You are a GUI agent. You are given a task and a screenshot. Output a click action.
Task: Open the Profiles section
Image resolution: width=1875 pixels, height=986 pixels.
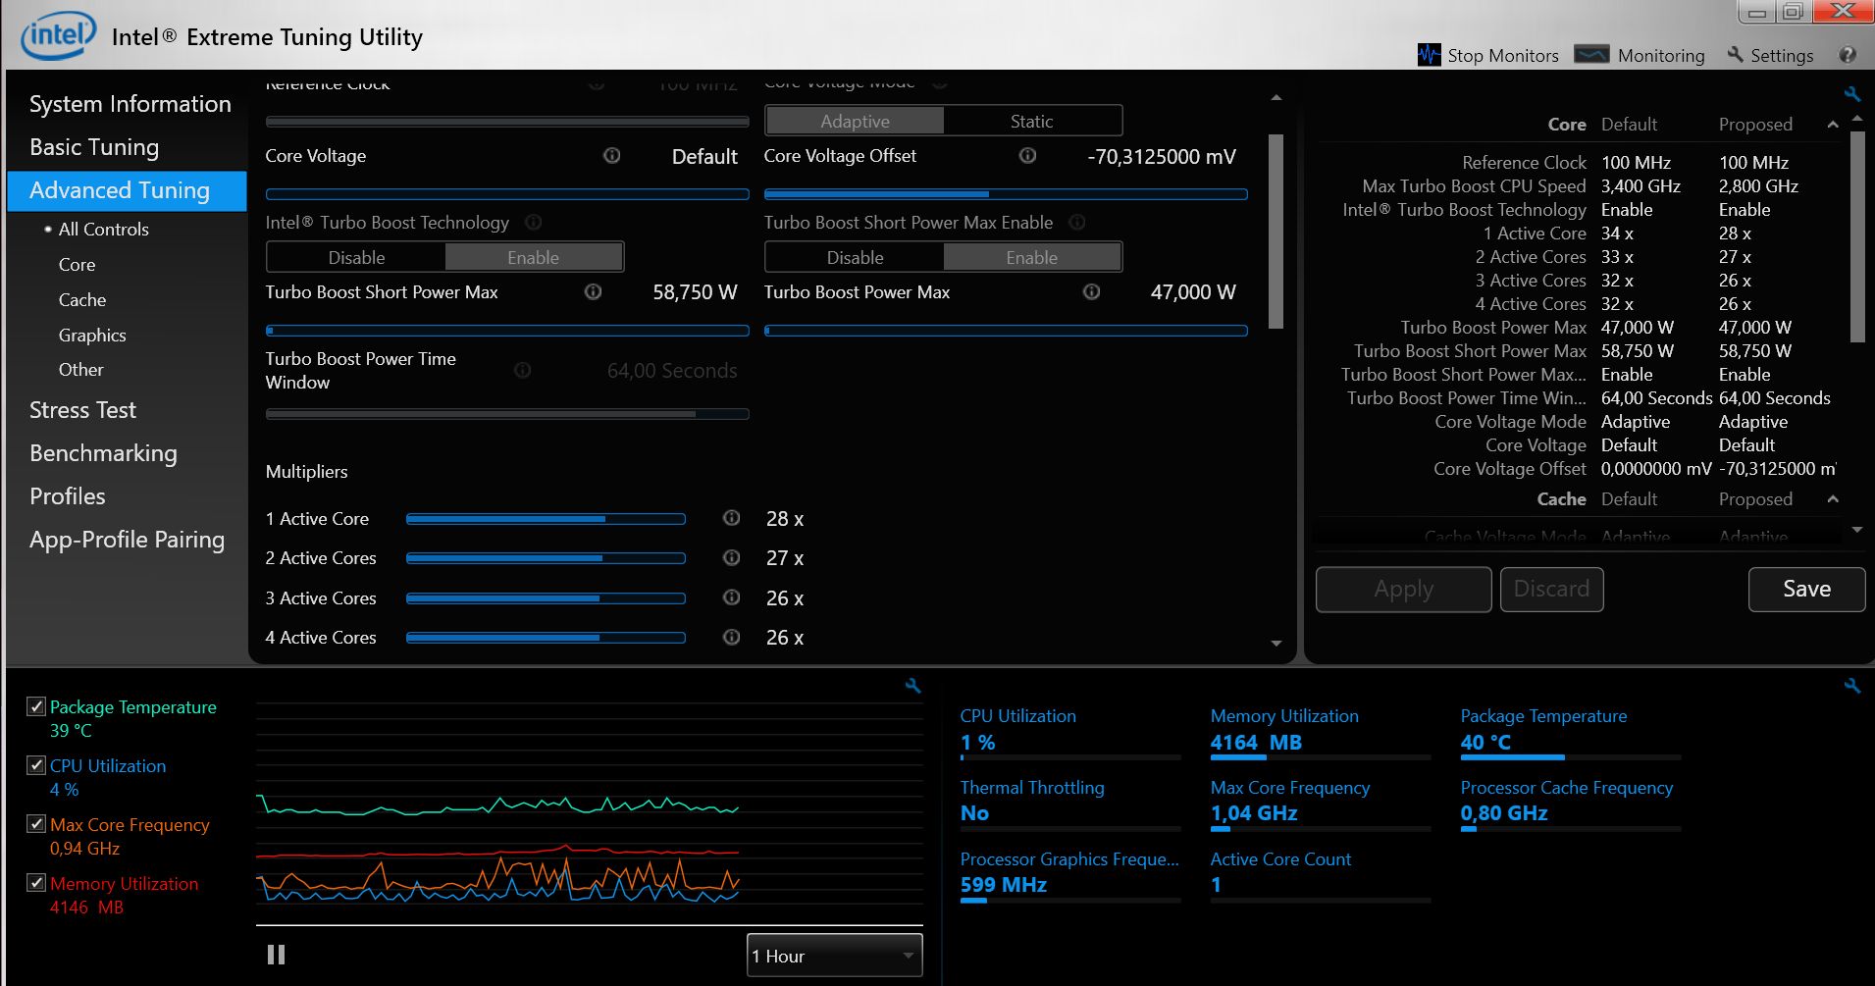coord(67,496)
